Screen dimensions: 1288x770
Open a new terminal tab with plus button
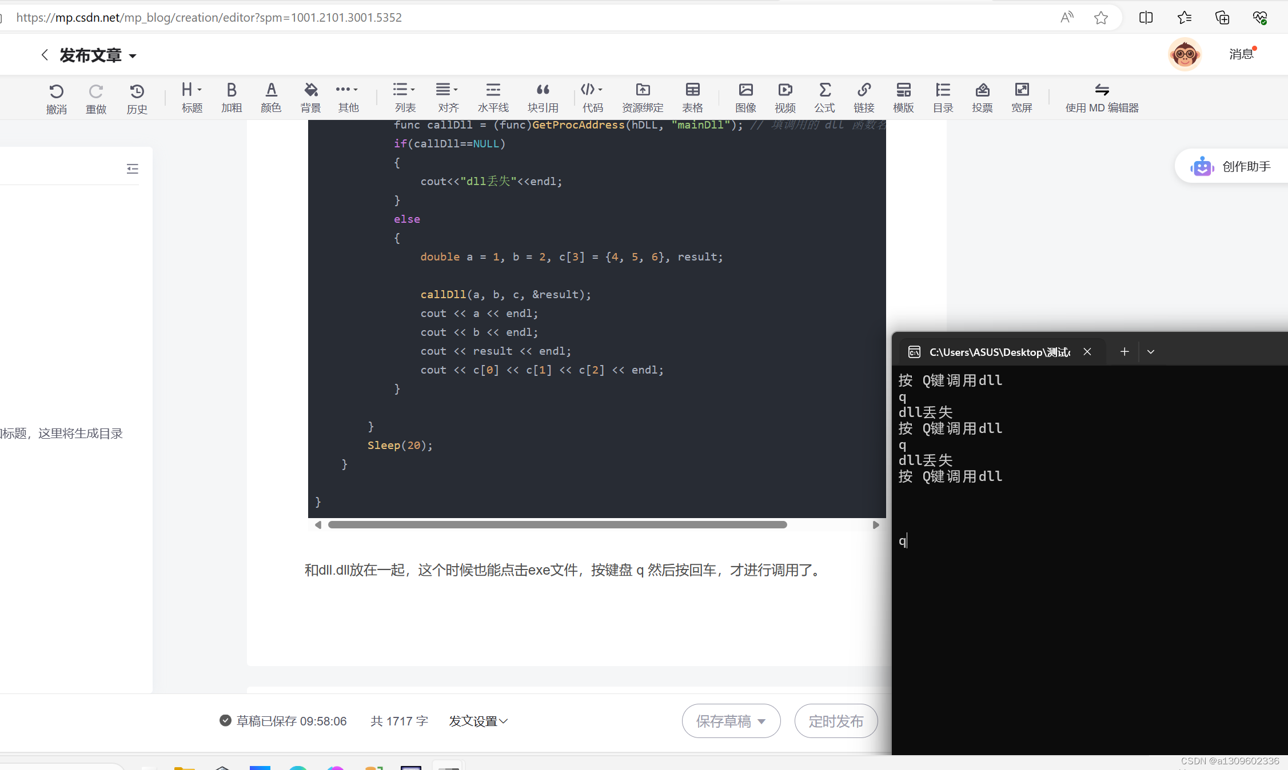pyautogui.click(x=1124, y=351)
